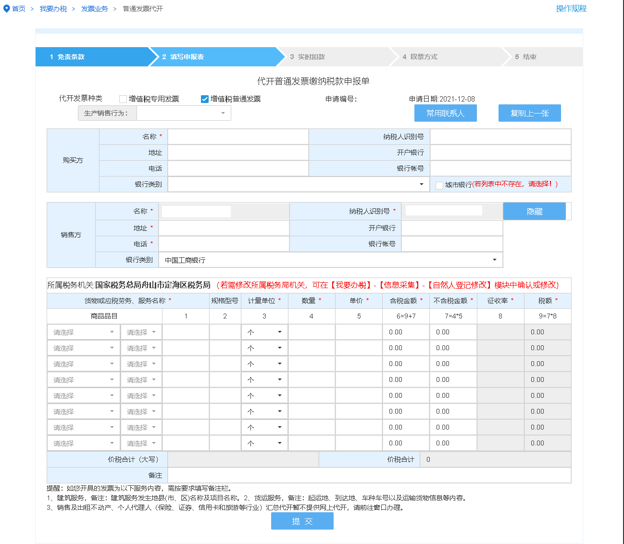
Task: Go to 首页 breadcrumb link
Action: pos(19,9)
